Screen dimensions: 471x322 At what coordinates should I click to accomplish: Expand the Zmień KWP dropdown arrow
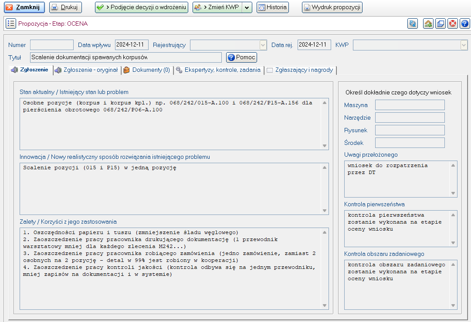pyautogui.click(x=247, y=7)
